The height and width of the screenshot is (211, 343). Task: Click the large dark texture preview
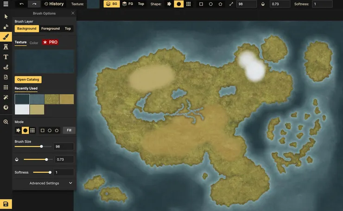click(x=44, y=61)
